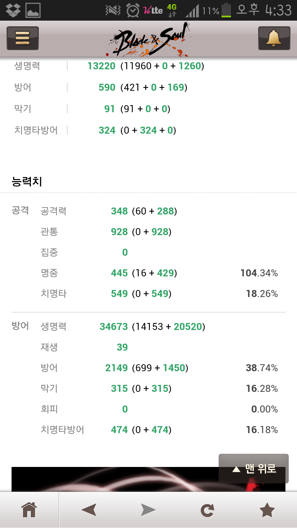The image size is (297, 528).
Task: Select the home icon in bottom navigation
Action: pos(28,510)
